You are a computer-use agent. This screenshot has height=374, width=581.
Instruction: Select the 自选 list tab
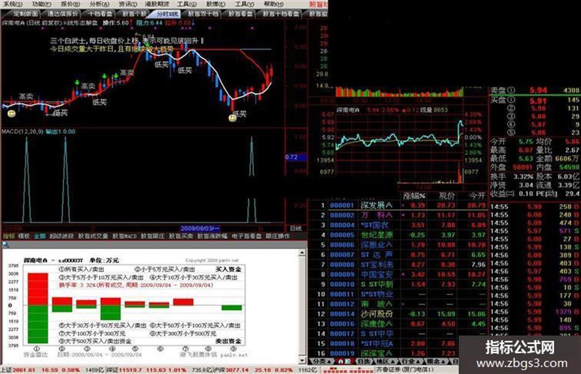pos(365,361)
